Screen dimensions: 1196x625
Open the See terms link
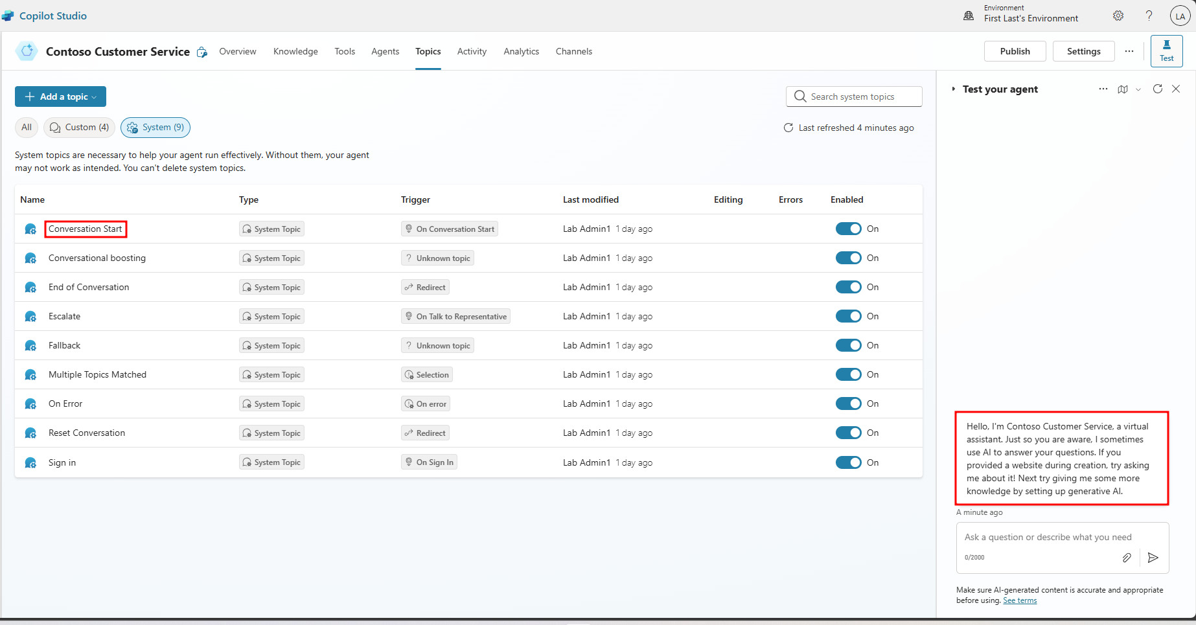[1020, 600]
